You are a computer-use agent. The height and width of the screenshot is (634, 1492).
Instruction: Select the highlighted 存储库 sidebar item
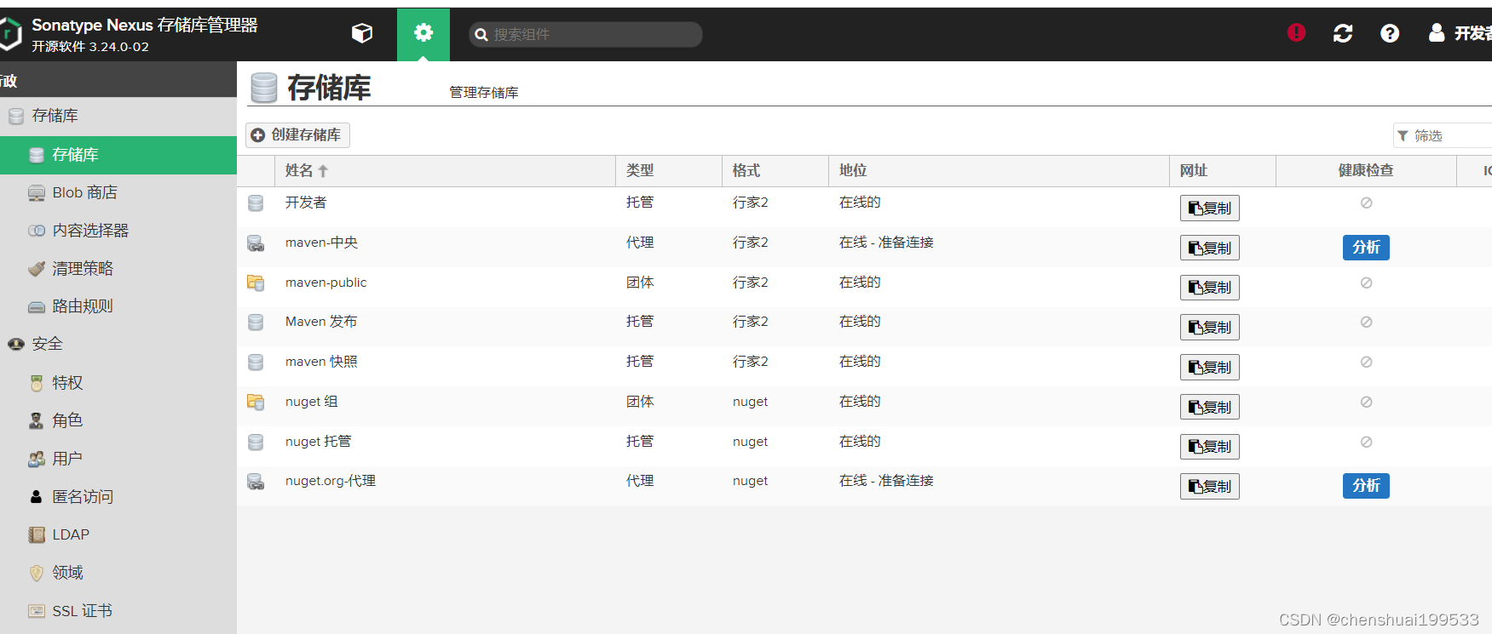(118, 155)
